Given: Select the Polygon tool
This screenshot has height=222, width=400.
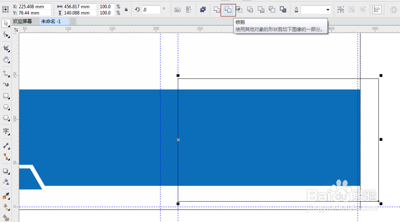Looking at the screenshot, I should [x=6, y=118].
